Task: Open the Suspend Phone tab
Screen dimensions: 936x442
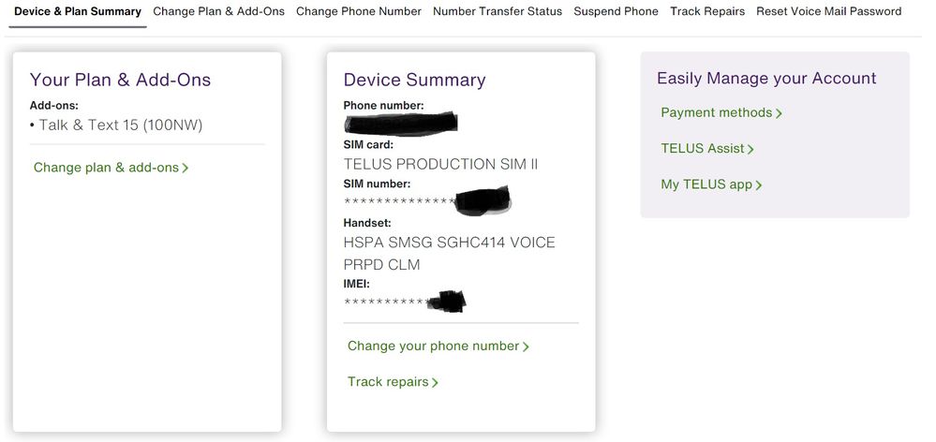Action: pos(616,12)
